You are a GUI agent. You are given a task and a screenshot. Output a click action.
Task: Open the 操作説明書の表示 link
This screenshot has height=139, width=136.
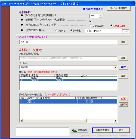point(93,9)
